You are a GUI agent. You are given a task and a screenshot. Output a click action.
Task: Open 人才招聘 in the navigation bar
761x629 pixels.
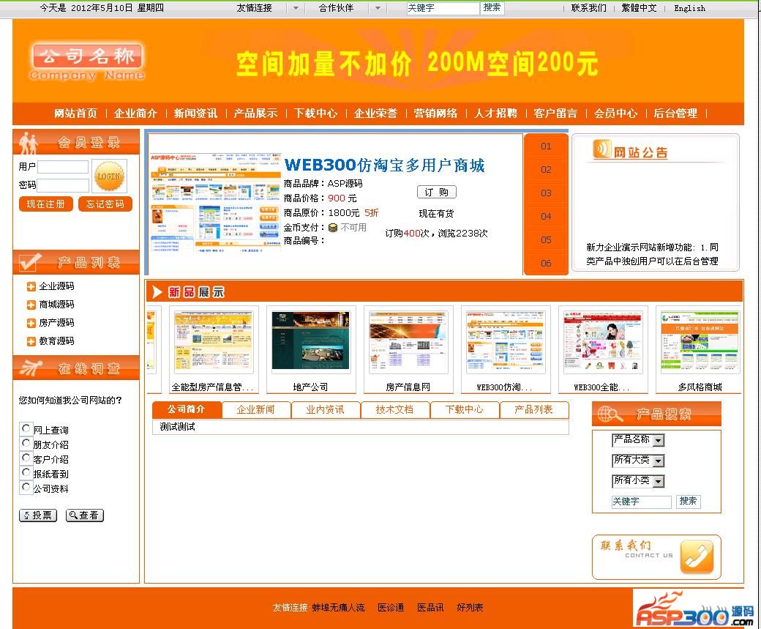(495, 113)
